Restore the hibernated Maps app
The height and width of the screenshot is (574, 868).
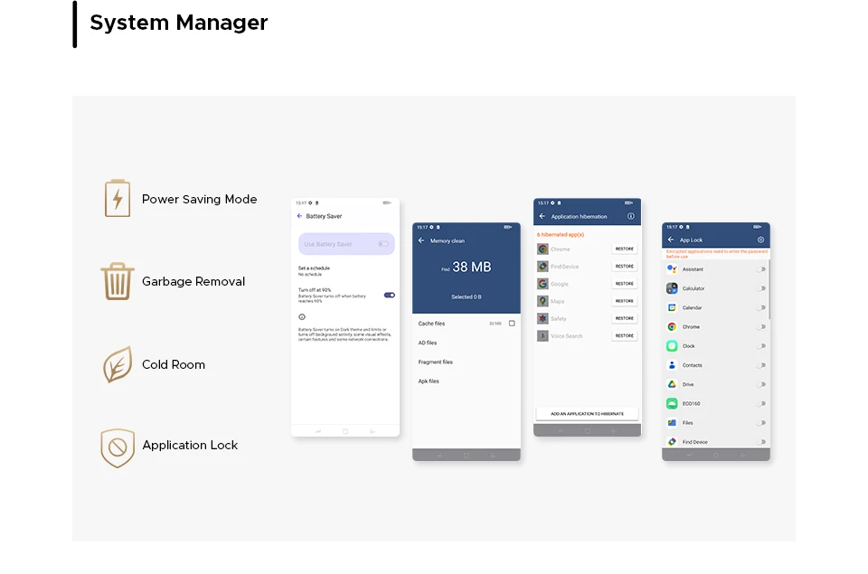(624, 301)
